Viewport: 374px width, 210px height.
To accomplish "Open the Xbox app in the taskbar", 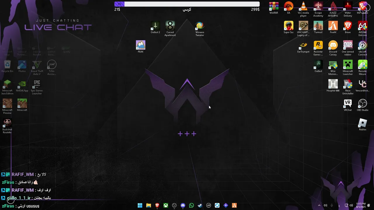I will click(x=166, y=205).
